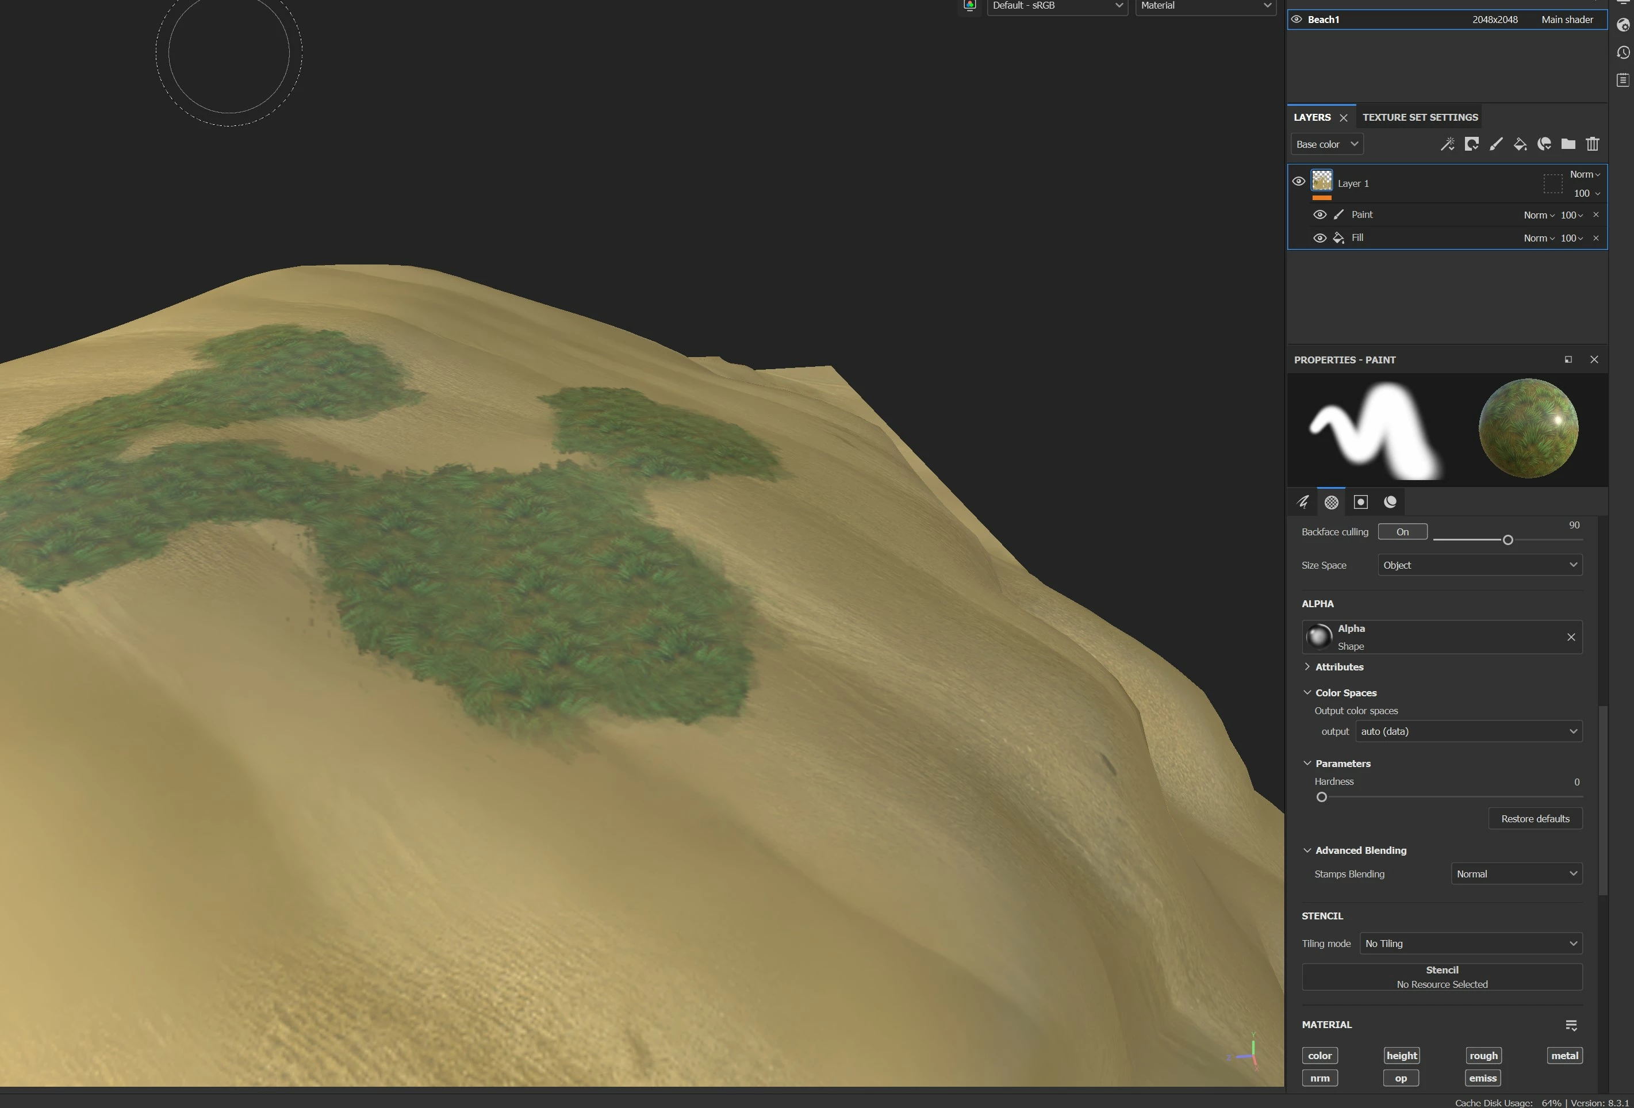Viewport: 1634px width, 1108px height.
Task: Click the Layer 1 thumbnail
Action: tap(1322, 181)
